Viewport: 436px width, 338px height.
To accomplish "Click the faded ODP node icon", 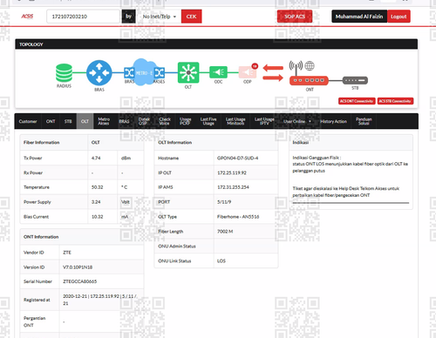I will 248,72.
